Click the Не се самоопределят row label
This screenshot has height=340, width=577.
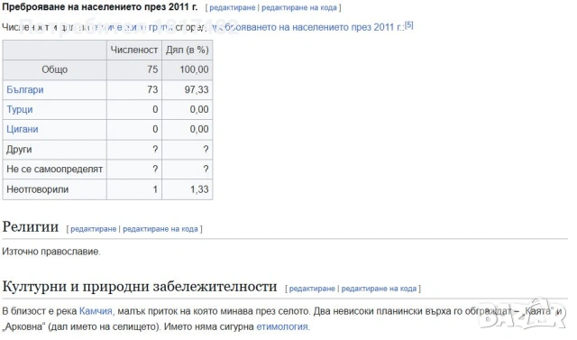[55, 170]
